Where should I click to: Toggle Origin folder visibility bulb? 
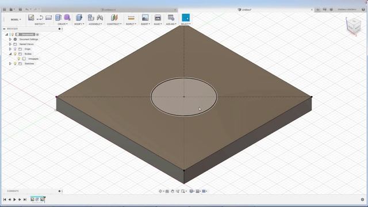pyautogui.click(x=15, y=49)
